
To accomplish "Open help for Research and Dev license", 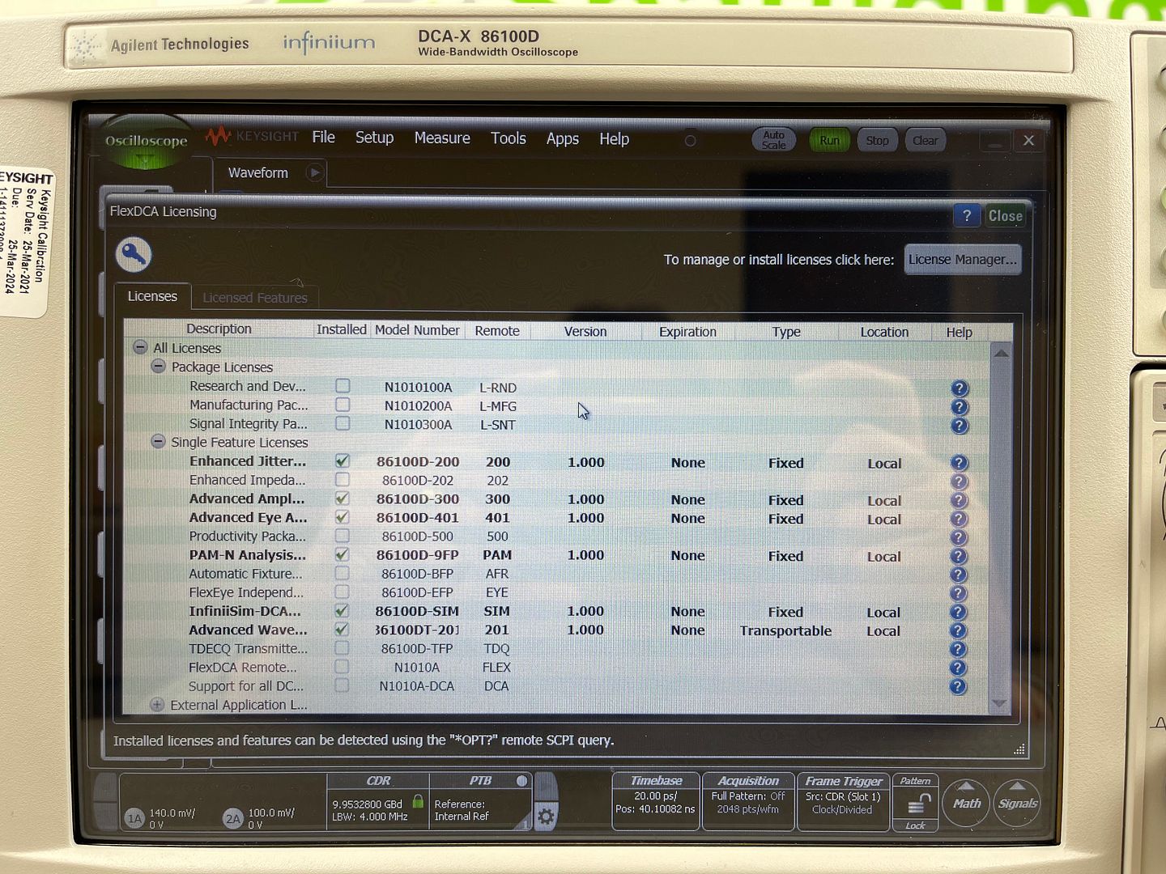I will 960,388.
